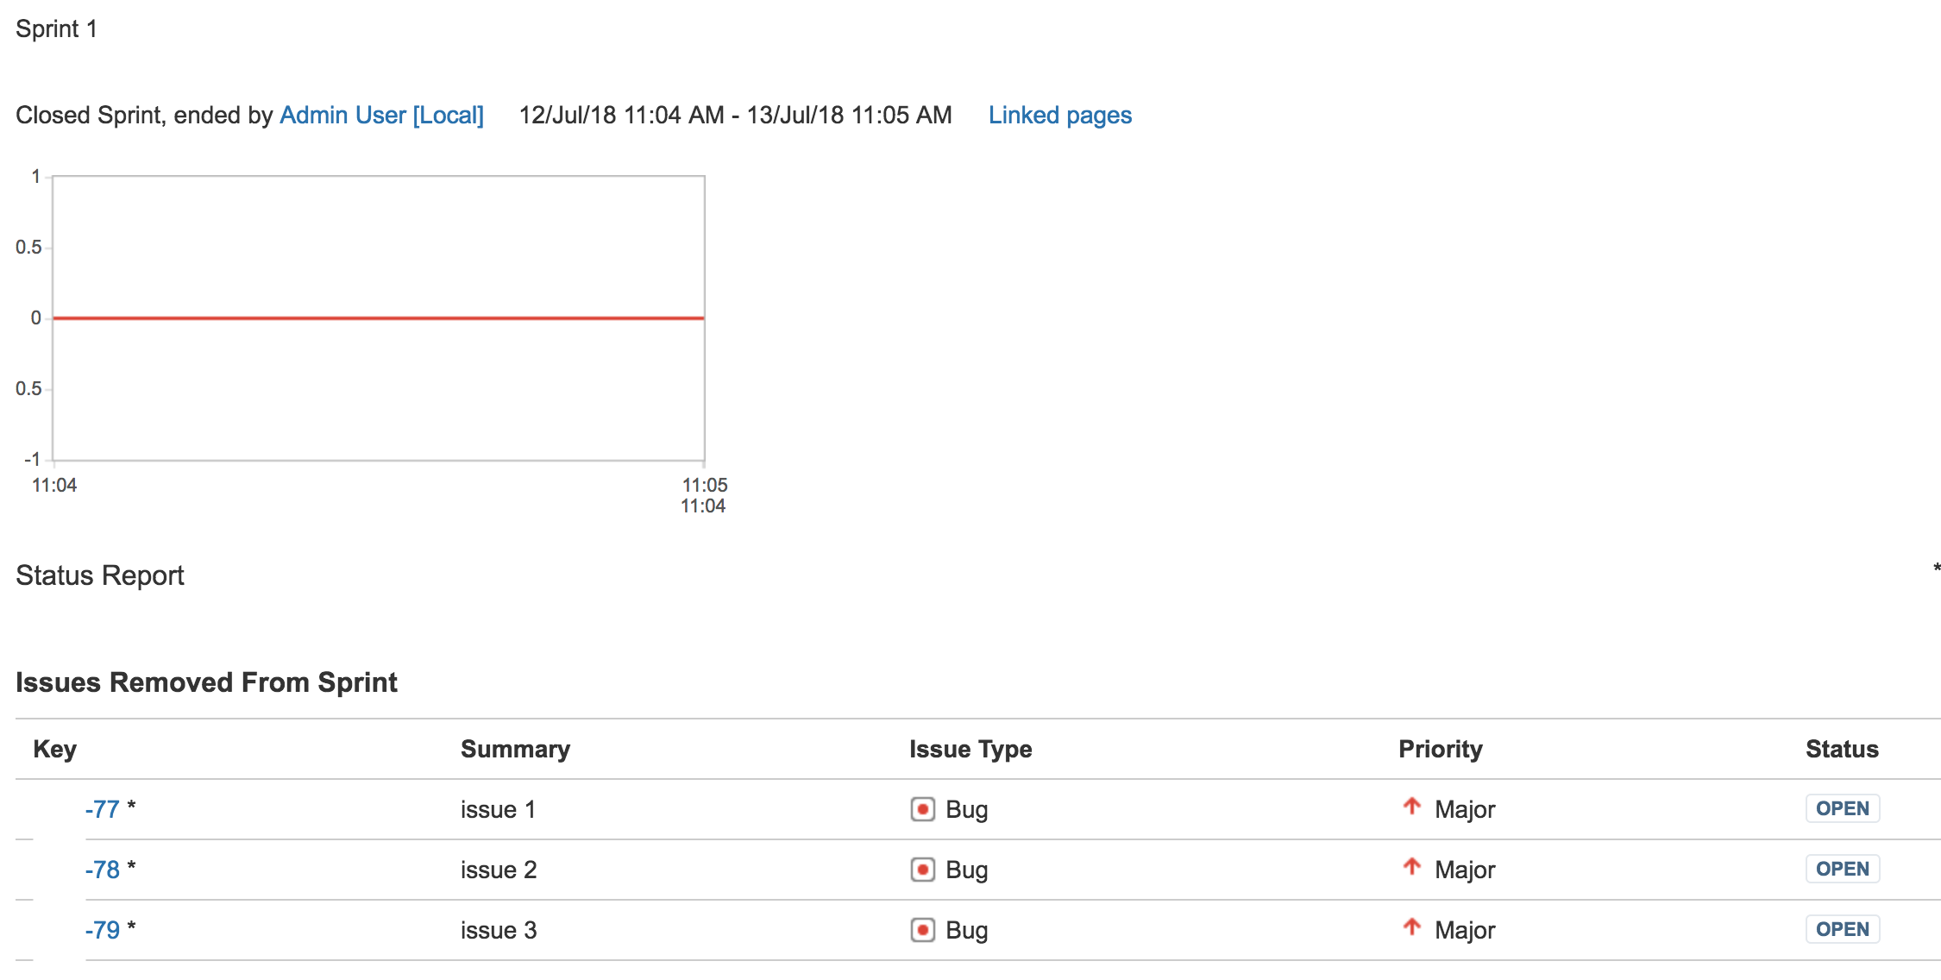Click the OPEN status badge for issue 2
Screen dimensions: 1941x980
pos(1842,869)
